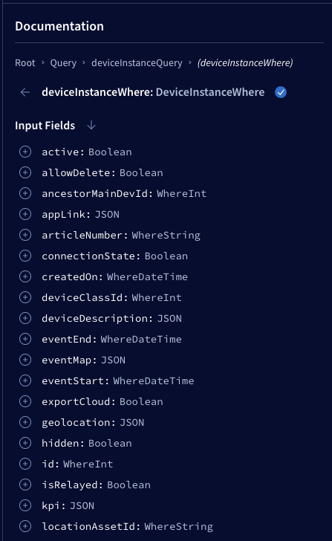Open WhereString type for locationAssetId
The height and width of the screenshot is (541, 332).
178,526
